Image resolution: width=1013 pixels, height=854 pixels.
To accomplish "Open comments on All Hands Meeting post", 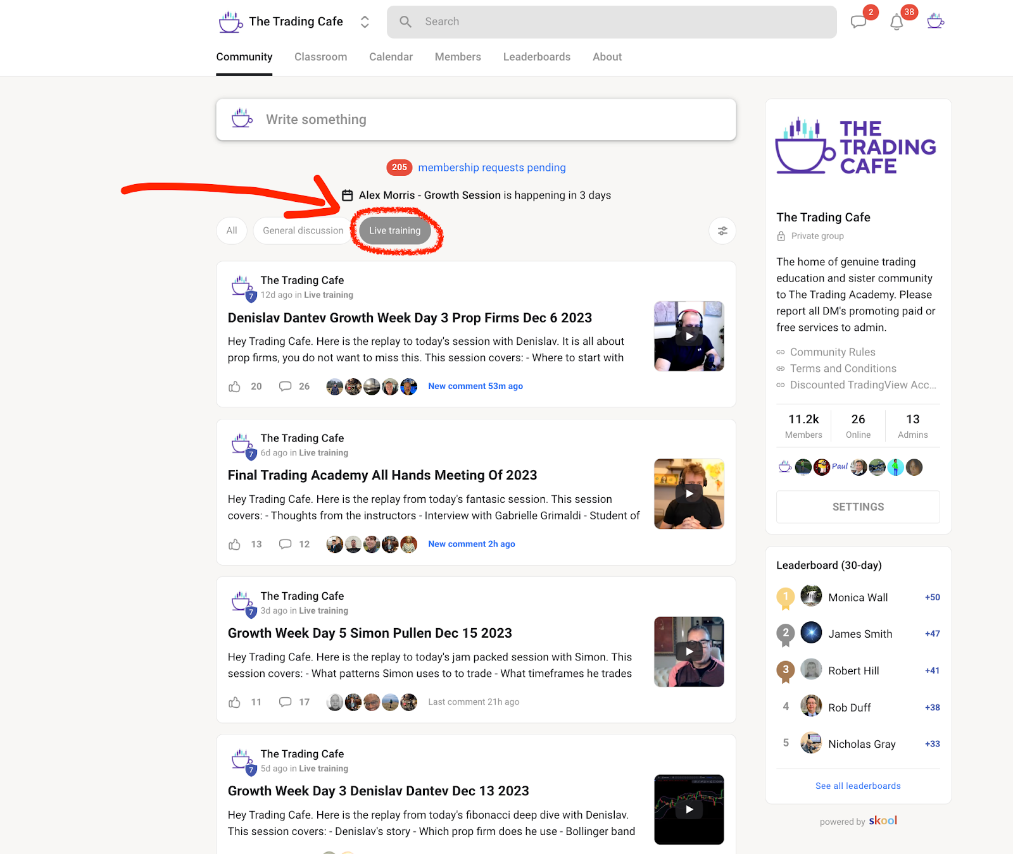I will 286,544.
